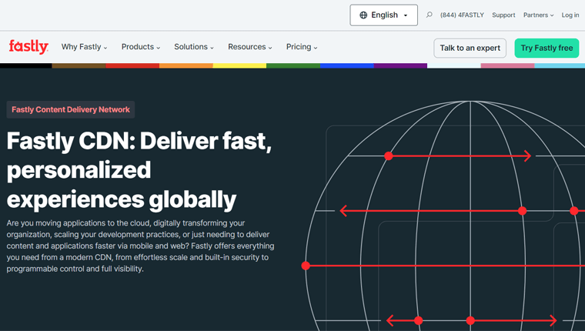Expand the Resources menu
Screen dimensions: 585x331
(x=250, y=47)
